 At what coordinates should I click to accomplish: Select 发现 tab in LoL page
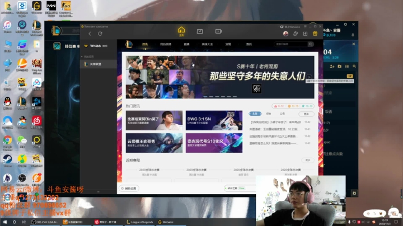tap(228, 44)
